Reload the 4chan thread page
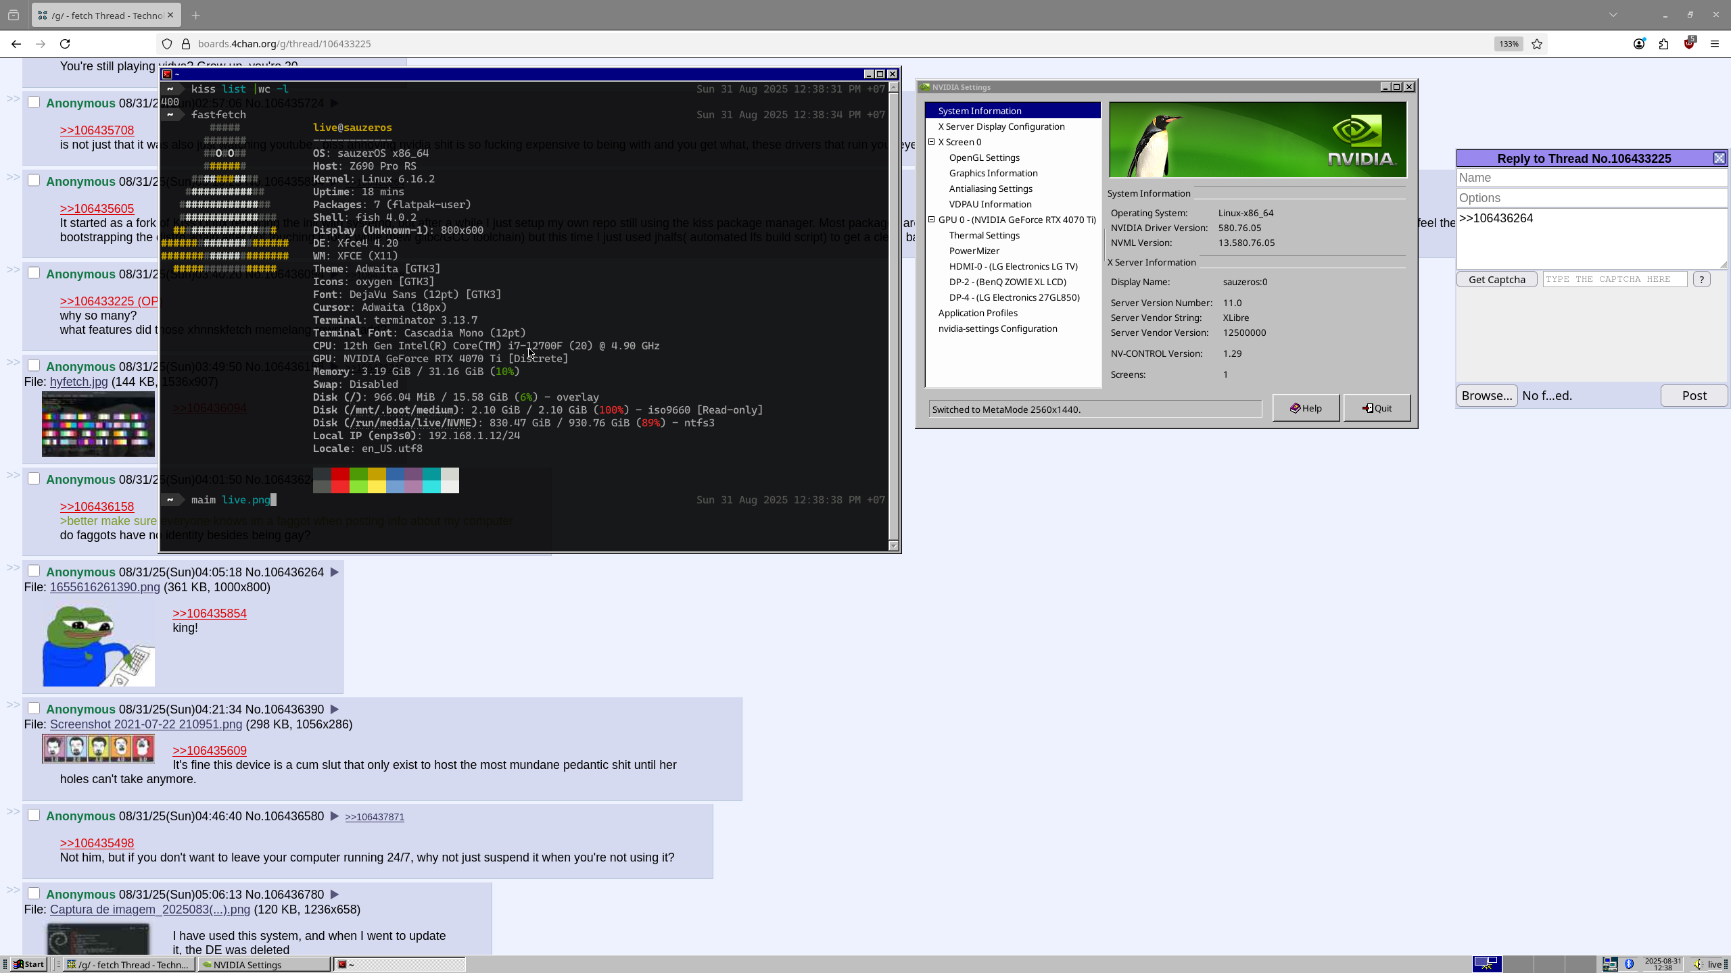 pos(65,44)
